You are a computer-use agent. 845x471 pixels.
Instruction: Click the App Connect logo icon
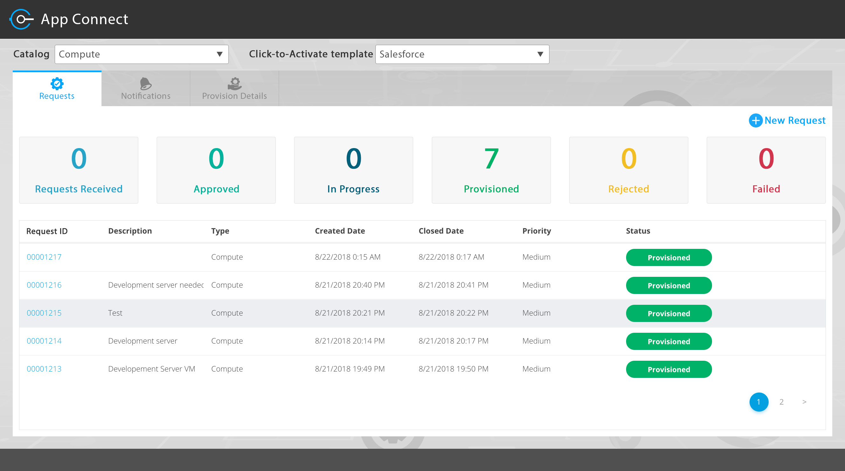point(21,19)
